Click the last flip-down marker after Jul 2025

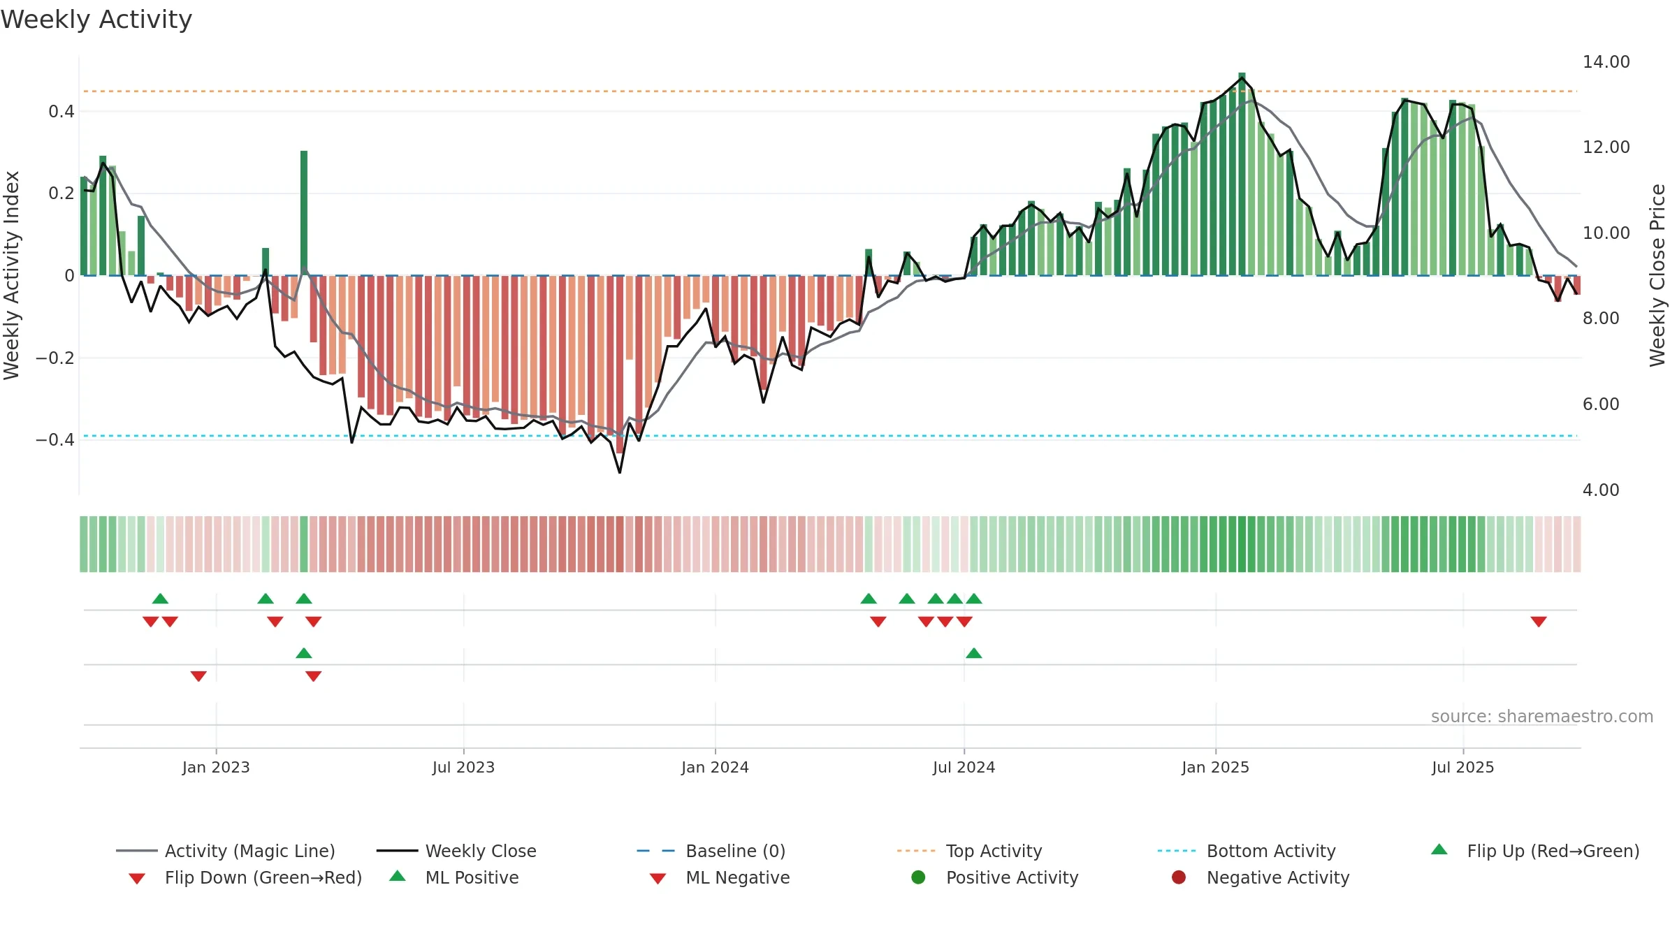(1539, 622)
